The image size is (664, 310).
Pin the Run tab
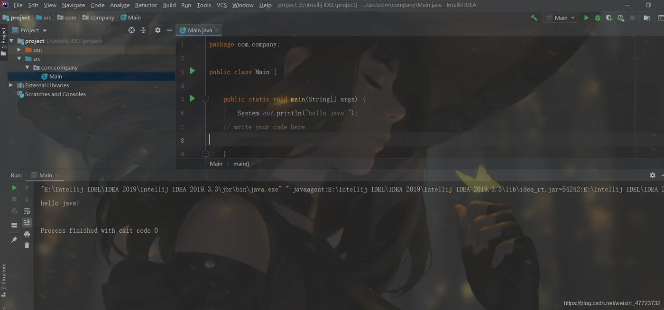tap(14, 240)
